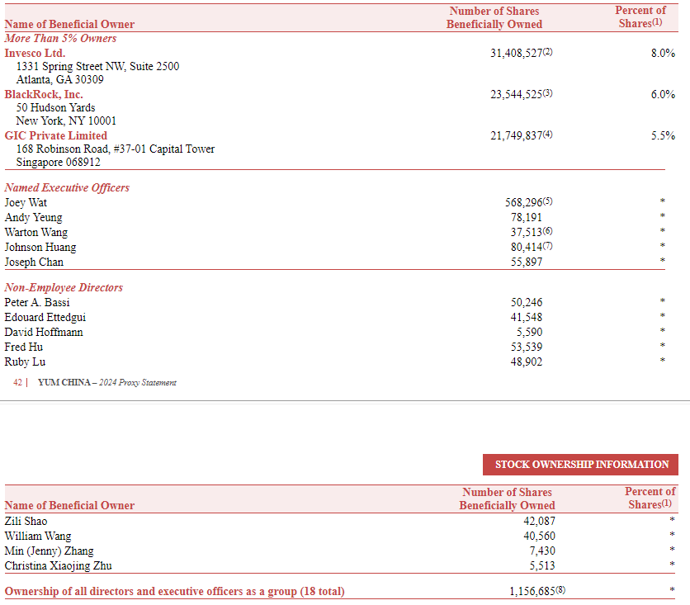The width and height of the screenshot is (690, 605).
Task: Click the 'YUM CHINA – 2024 Proxy Statement' footer
Action: click(107, 383)
